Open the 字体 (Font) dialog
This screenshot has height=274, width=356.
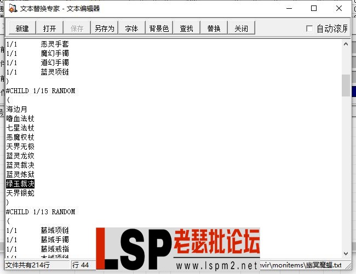[x=131, y=28]
